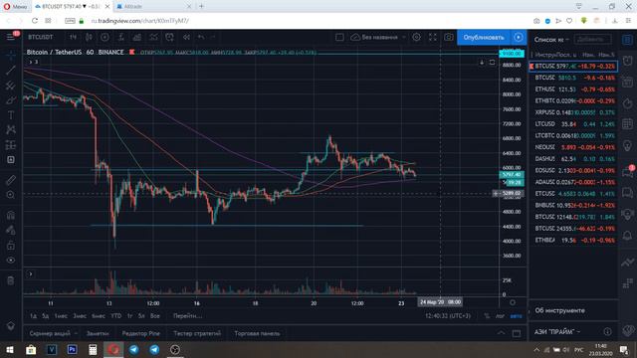The image size is (637, 358).
Task: Open the compare or add symbol button
Action: coord(105,37)
